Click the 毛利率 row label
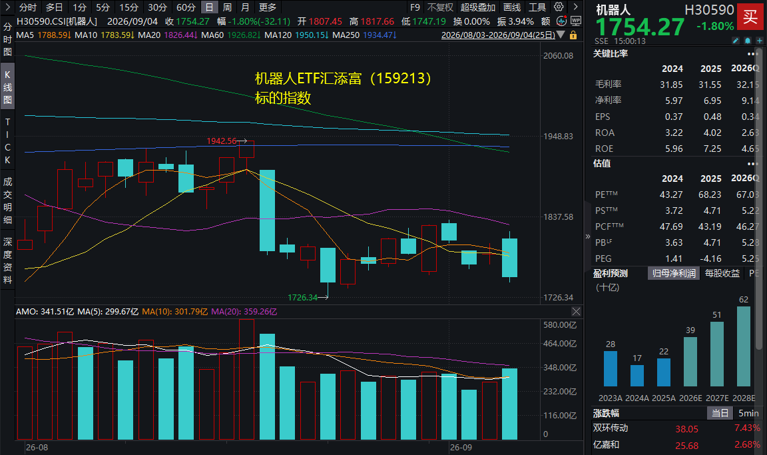The image size is (767, 455). point(608,84)
